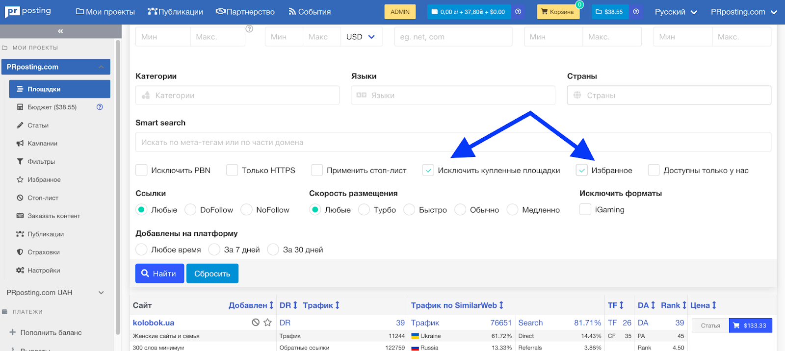Click Smart search input field
The height and width of the screenshot is (351, 785).
tap(453, 142)
